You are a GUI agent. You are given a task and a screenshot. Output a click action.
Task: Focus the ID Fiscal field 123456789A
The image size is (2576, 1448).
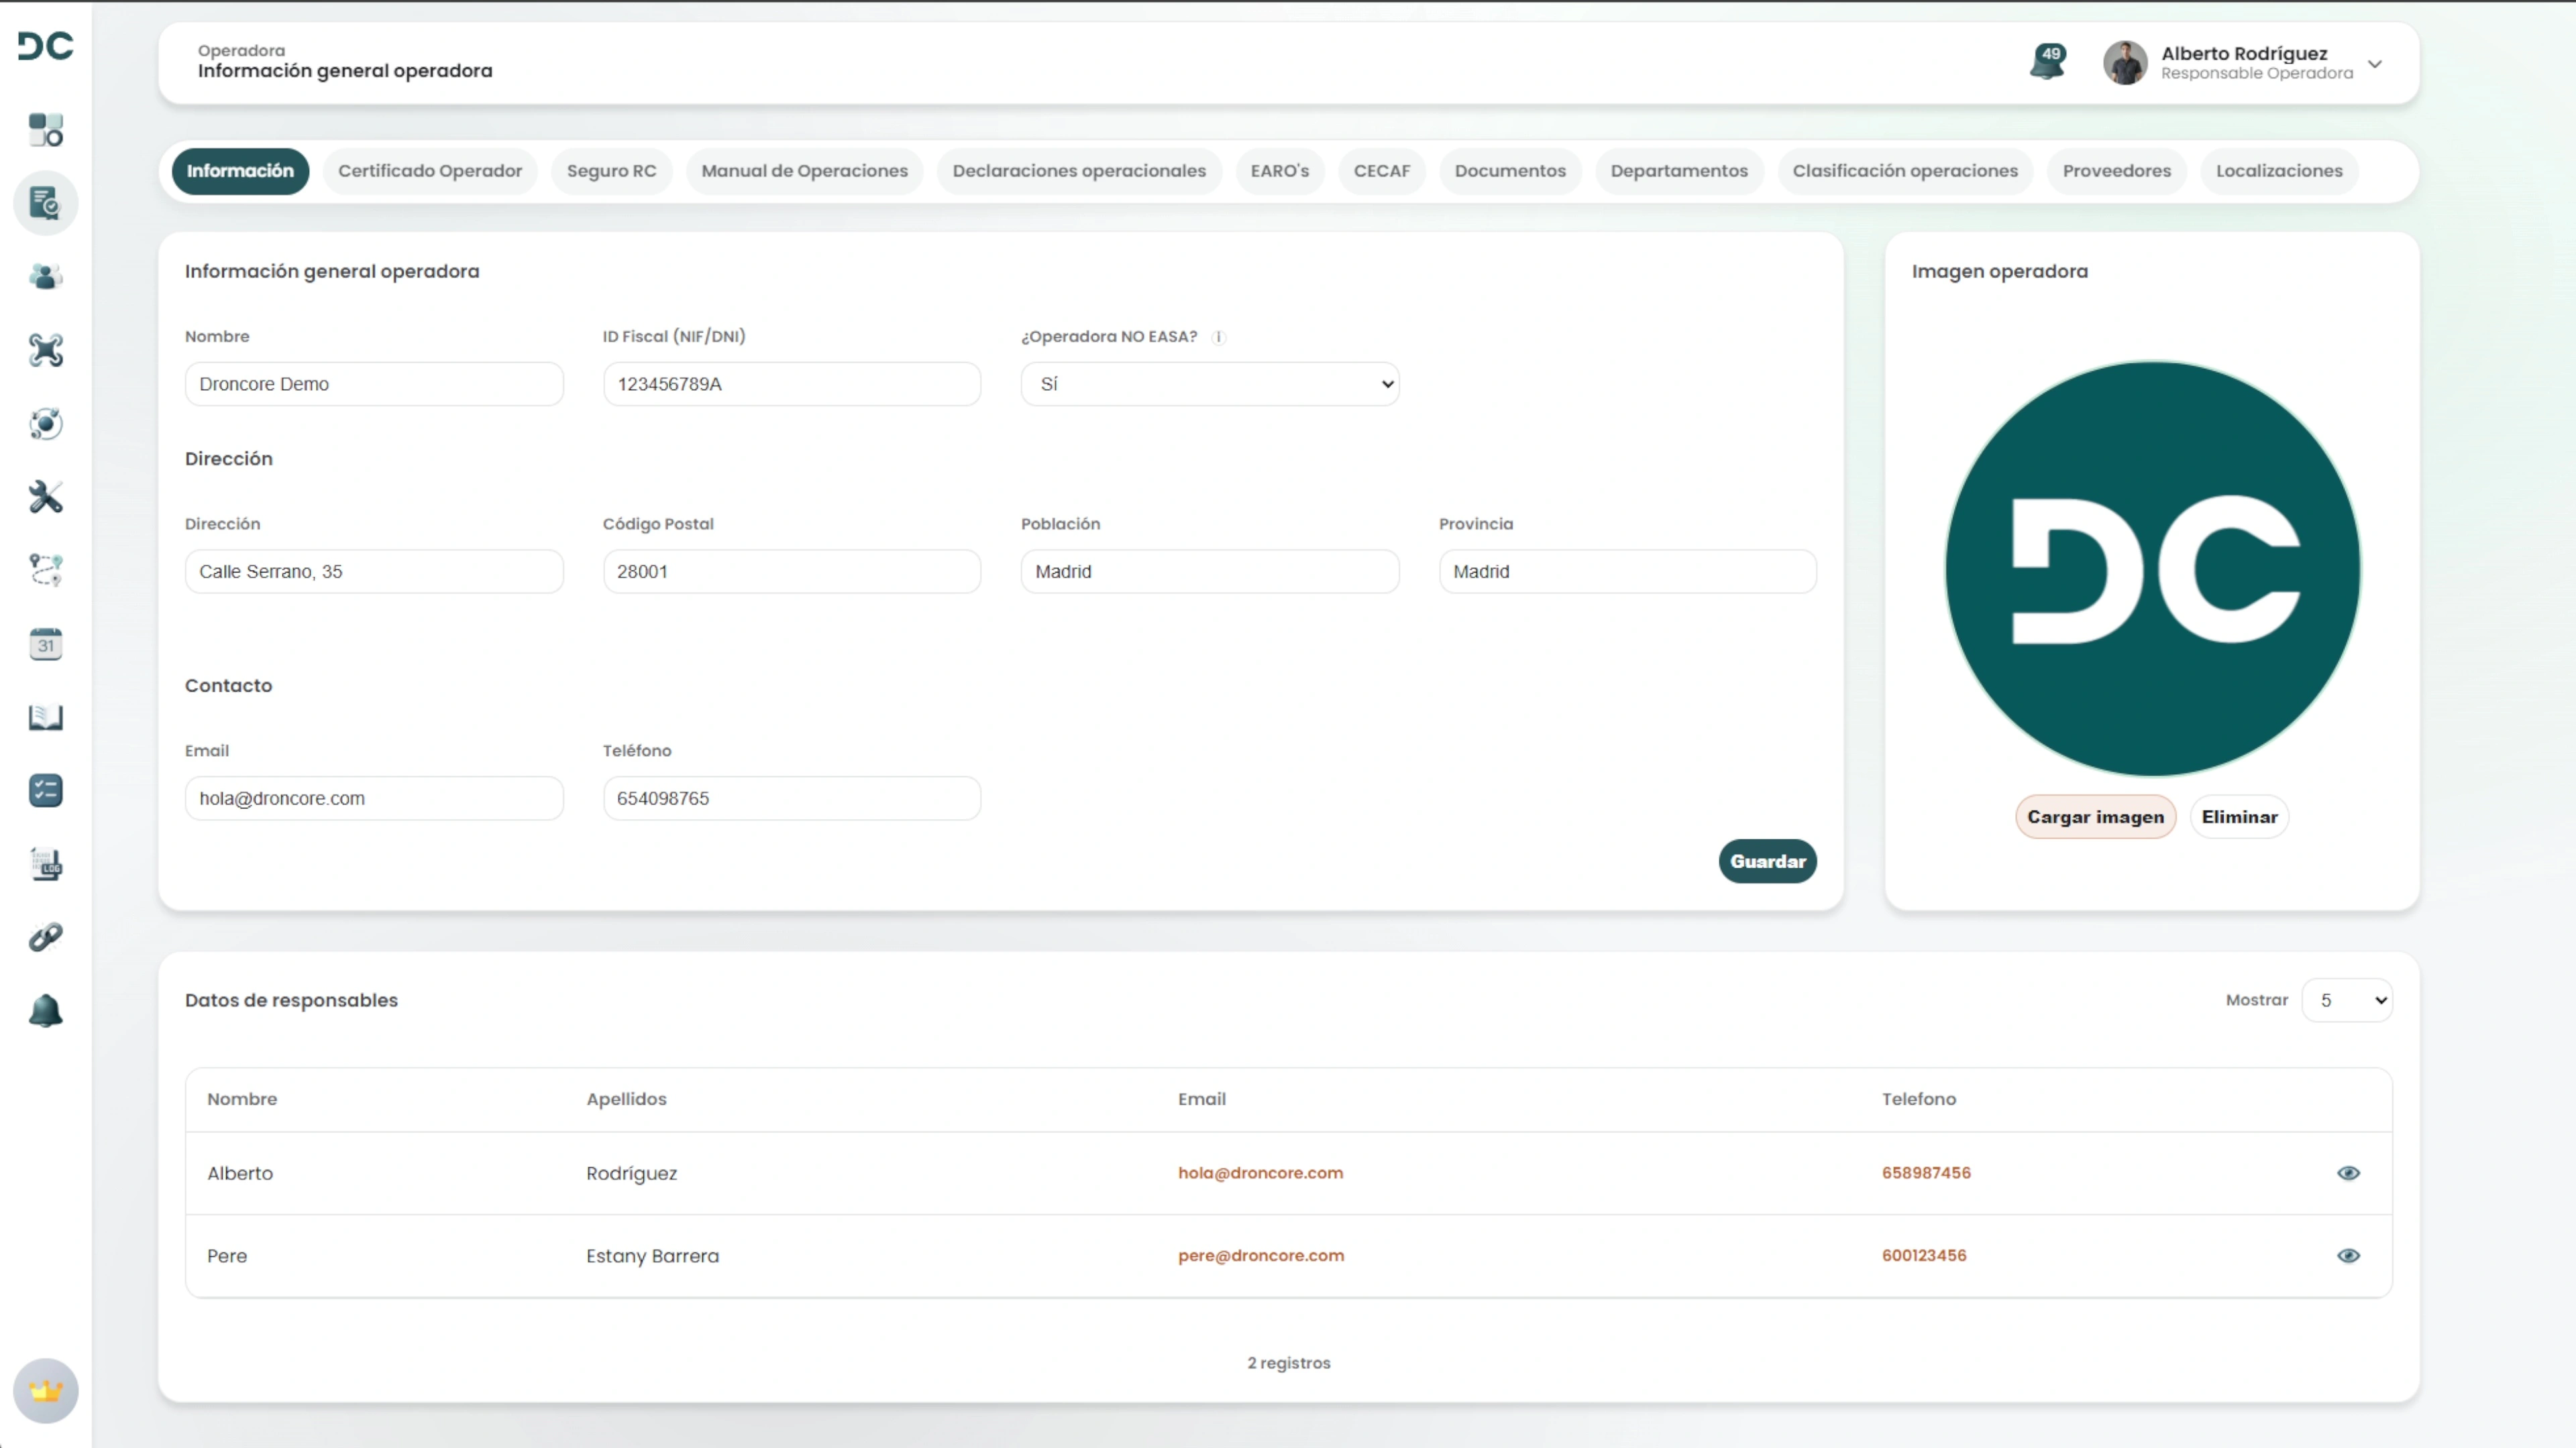click(791, 383)
